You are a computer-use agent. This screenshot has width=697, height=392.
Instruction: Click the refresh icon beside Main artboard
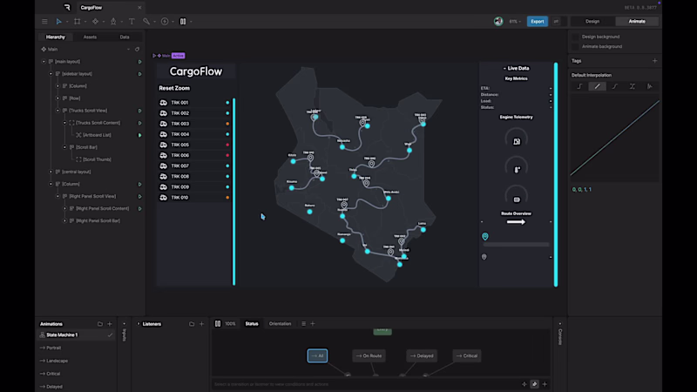click(x=137, y=50)
